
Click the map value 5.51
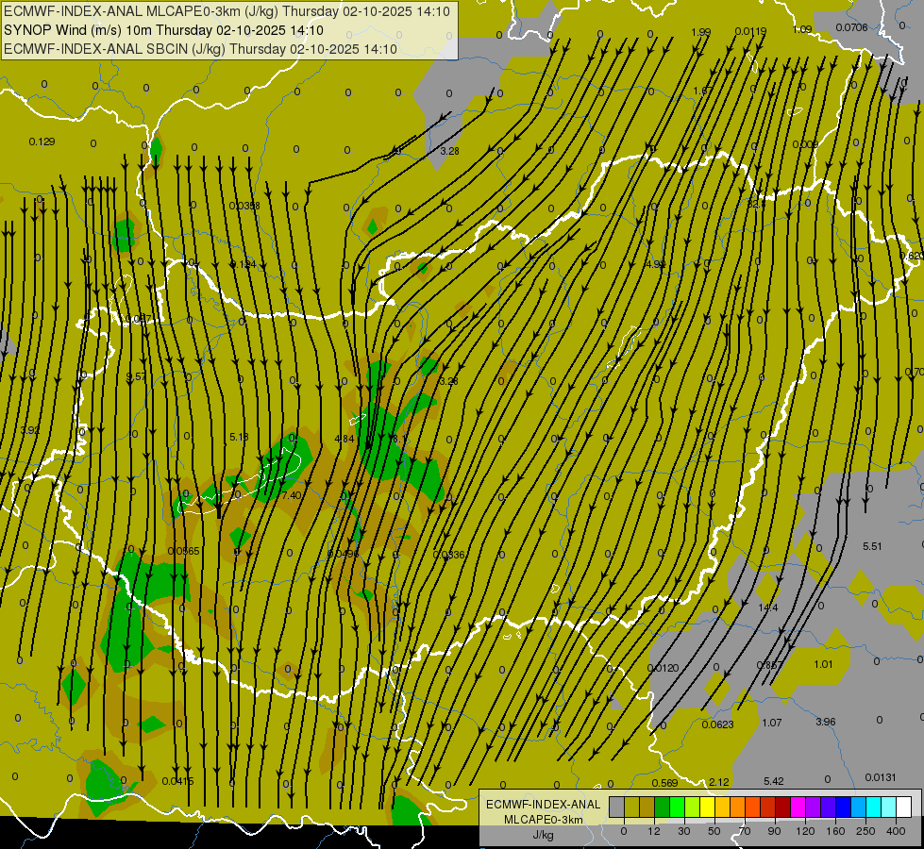[x=872, y=546]
